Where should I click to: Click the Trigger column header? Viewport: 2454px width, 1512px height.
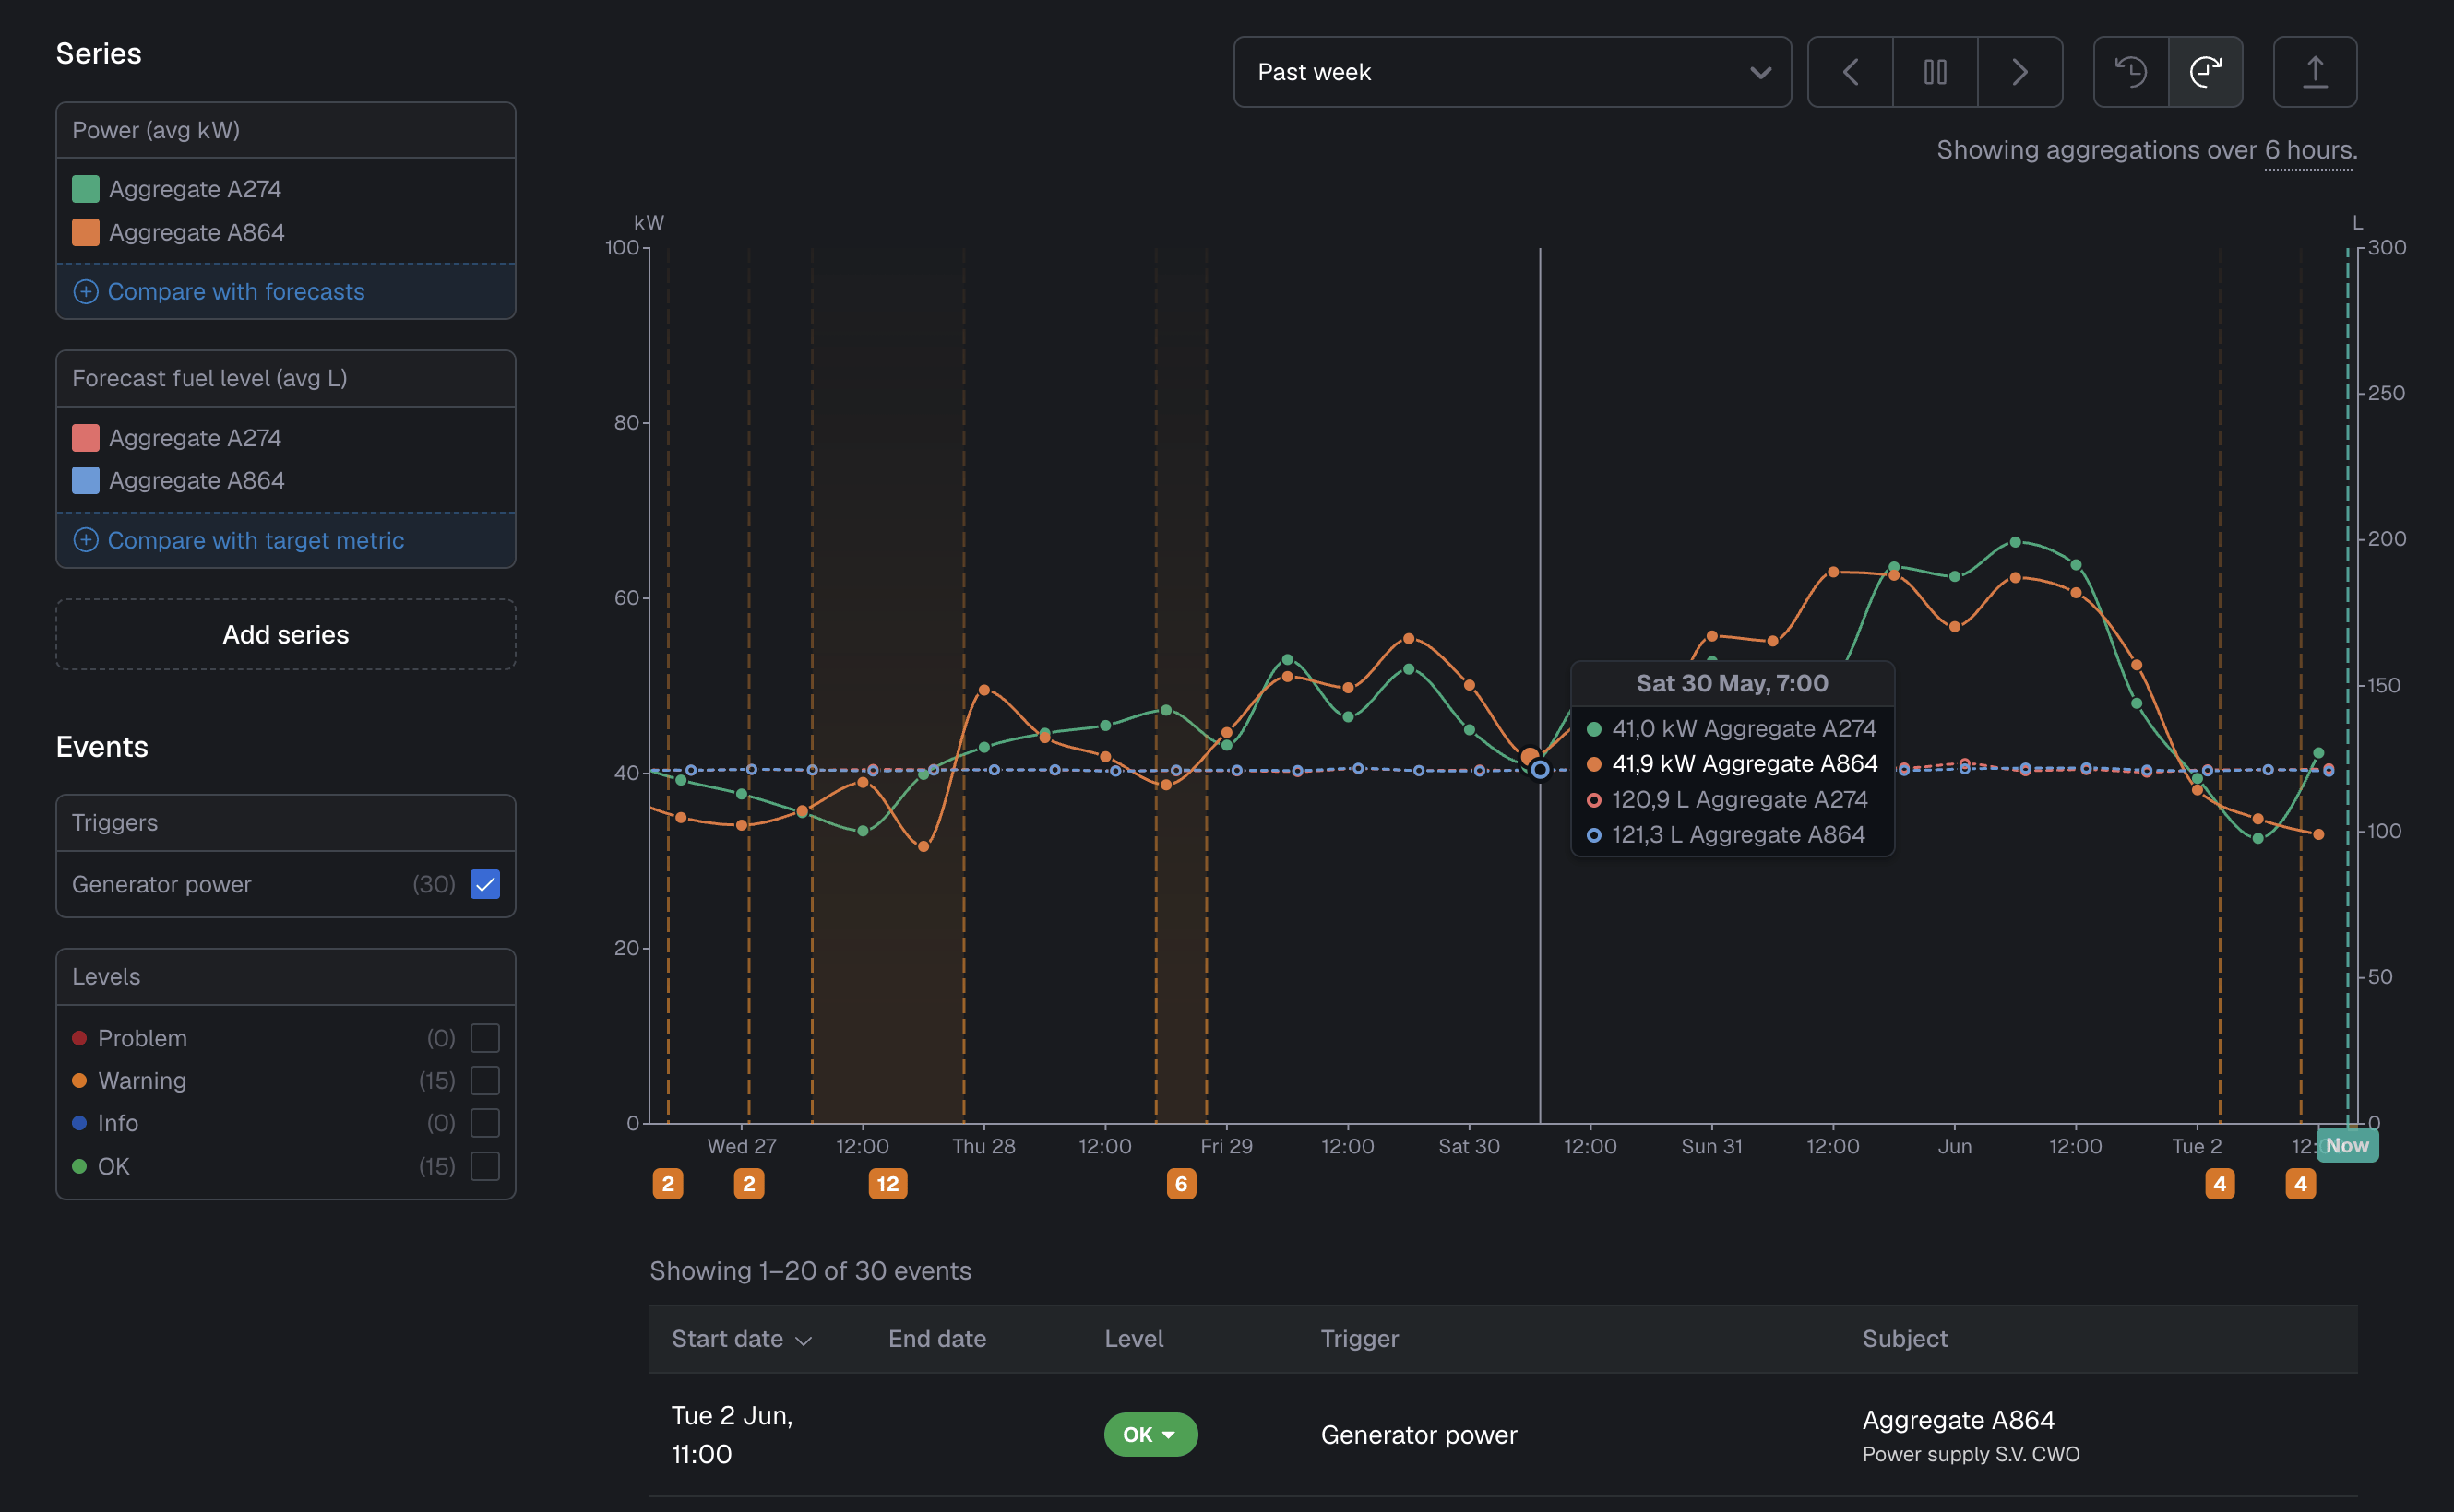[x=1360, y=1339]
